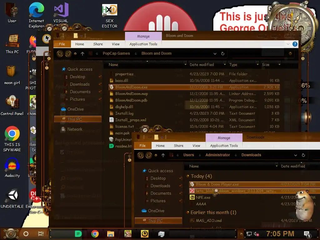Open Application Tools tab in Downloads window

[x=224, y=146]
